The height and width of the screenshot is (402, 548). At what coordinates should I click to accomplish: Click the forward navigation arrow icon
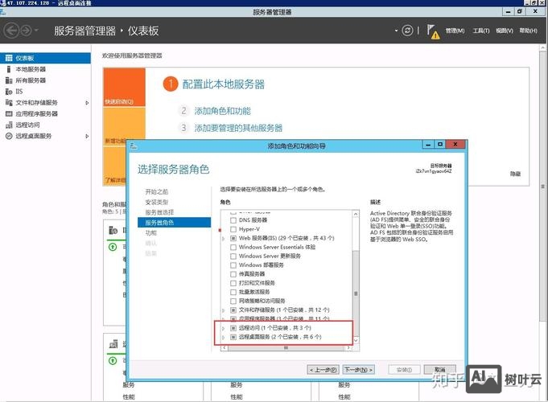(27, 31)
